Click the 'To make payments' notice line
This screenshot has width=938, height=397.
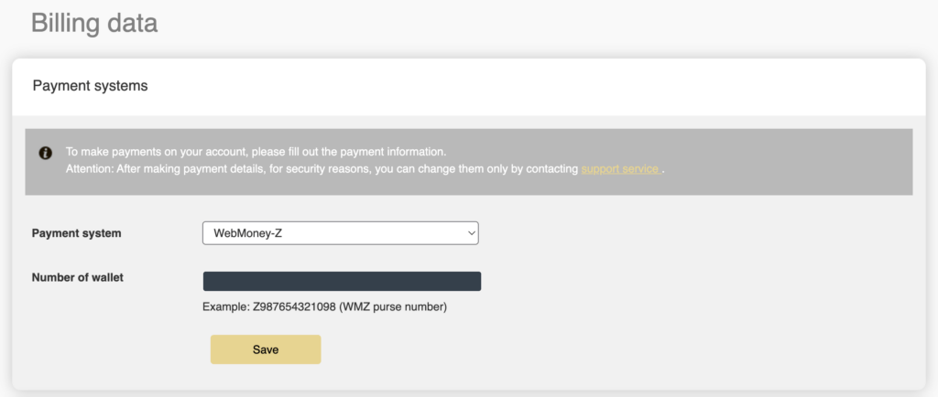tap(256, 151)
